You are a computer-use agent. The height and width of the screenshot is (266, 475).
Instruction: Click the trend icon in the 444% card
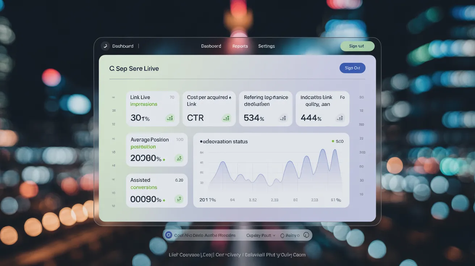coord(340,118)
